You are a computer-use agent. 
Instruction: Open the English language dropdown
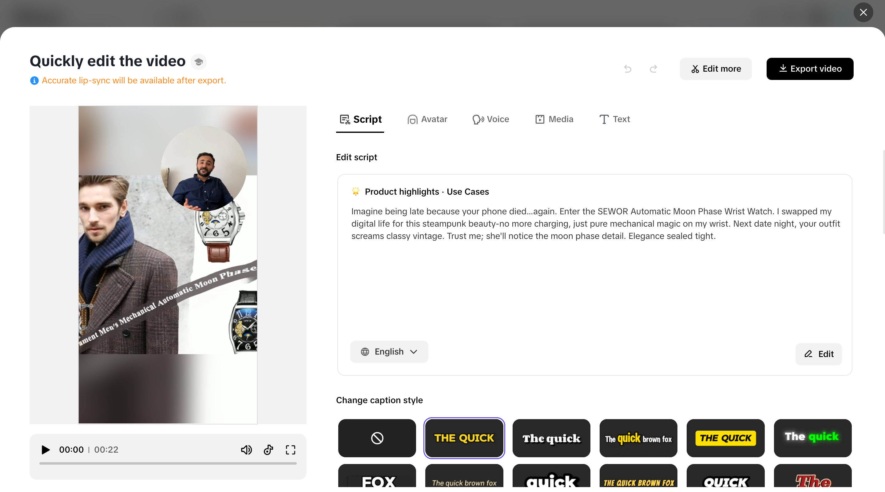click(x=389, y=352)
